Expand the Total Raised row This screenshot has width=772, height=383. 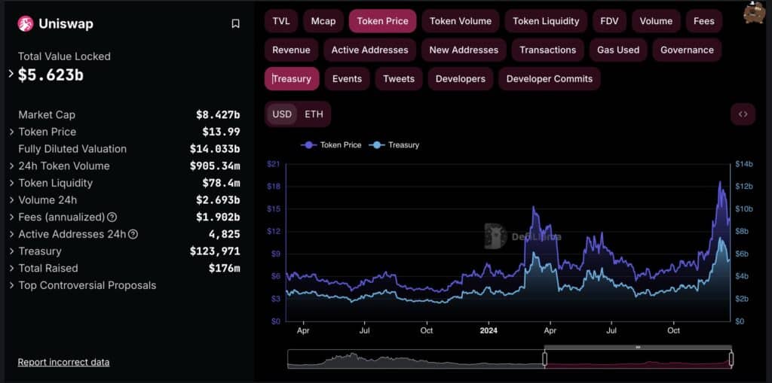tap(11, 268)
